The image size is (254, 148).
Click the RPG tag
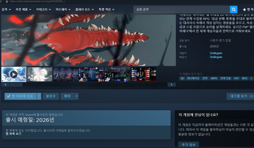[x=245, y=78]
